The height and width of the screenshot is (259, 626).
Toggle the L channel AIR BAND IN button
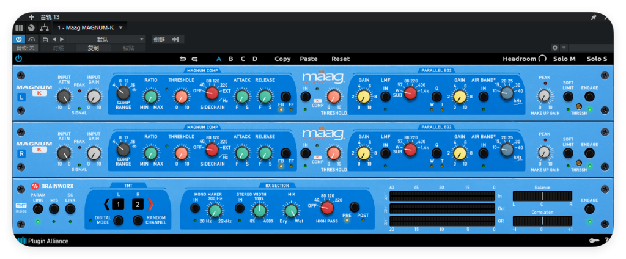click(484, 96)
